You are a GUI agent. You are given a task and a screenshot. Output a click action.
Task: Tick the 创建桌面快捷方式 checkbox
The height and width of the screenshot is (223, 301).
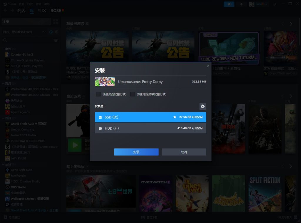tap(98, 94)
